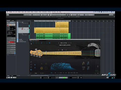Select the second effect icon in the plugin's left FX column
The width and height of the screenshot is (121, 90).
pos(31,64)
